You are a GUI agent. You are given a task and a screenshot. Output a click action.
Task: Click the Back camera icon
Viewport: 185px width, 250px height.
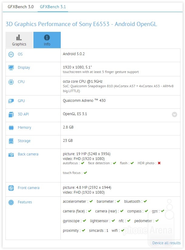pos(11,154)
